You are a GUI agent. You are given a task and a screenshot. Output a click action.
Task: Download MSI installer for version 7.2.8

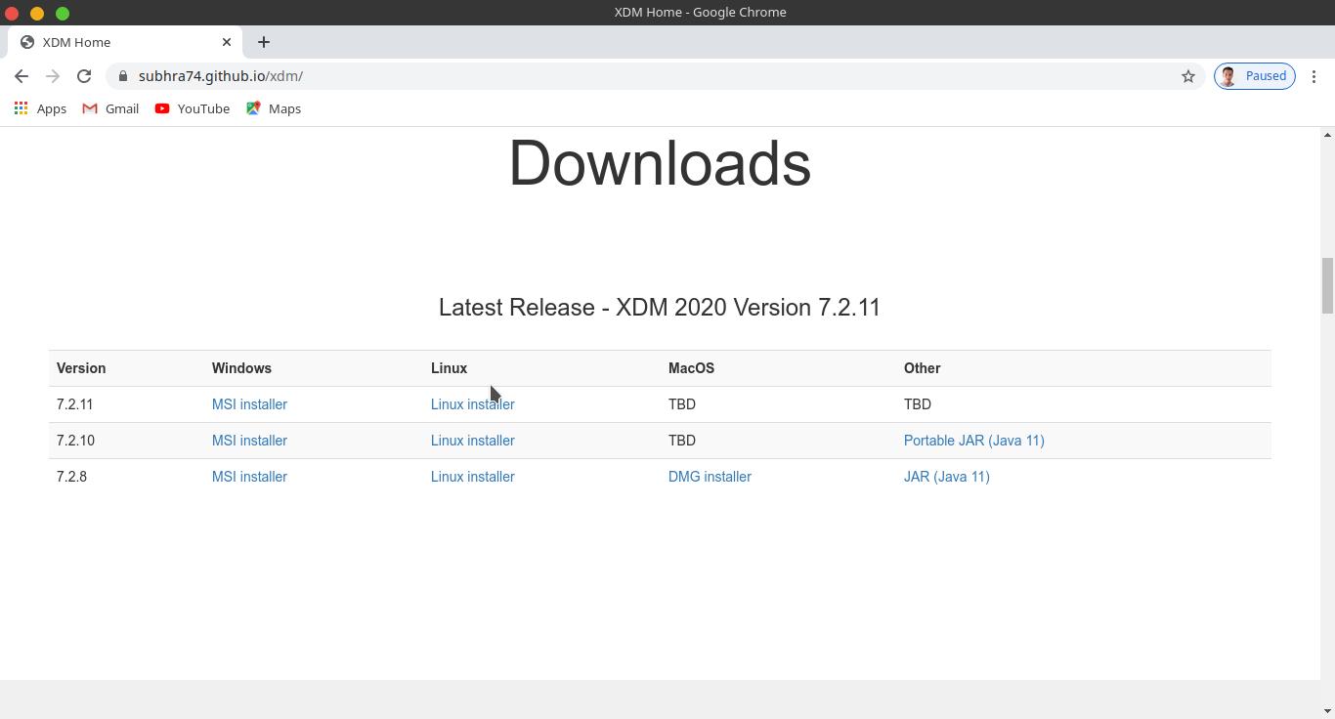249,477
